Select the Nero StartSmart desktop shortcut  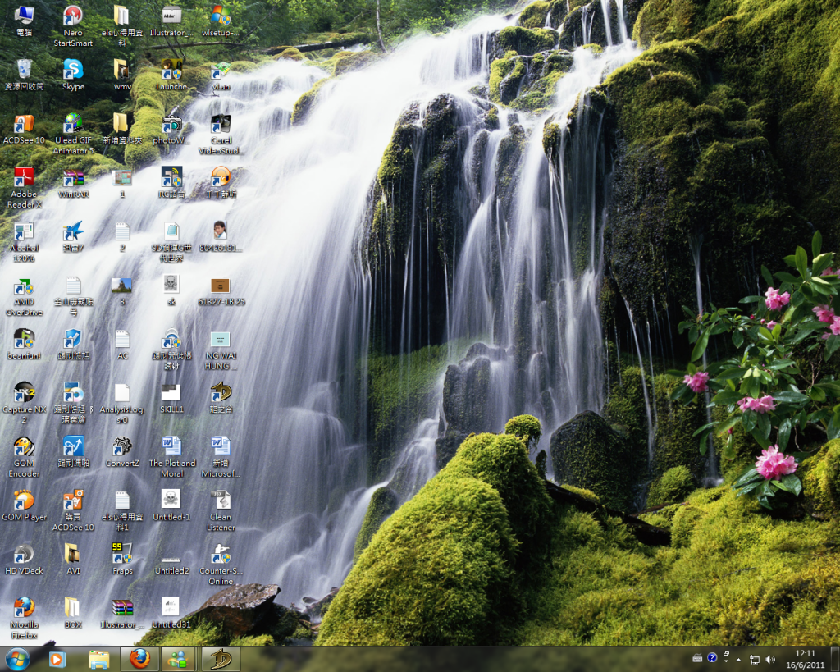pyautogui.click(x=73, y=16)
